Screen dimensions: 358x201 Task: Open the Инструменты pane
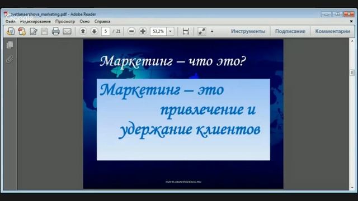pyautogui.click(x=248, y=31)
